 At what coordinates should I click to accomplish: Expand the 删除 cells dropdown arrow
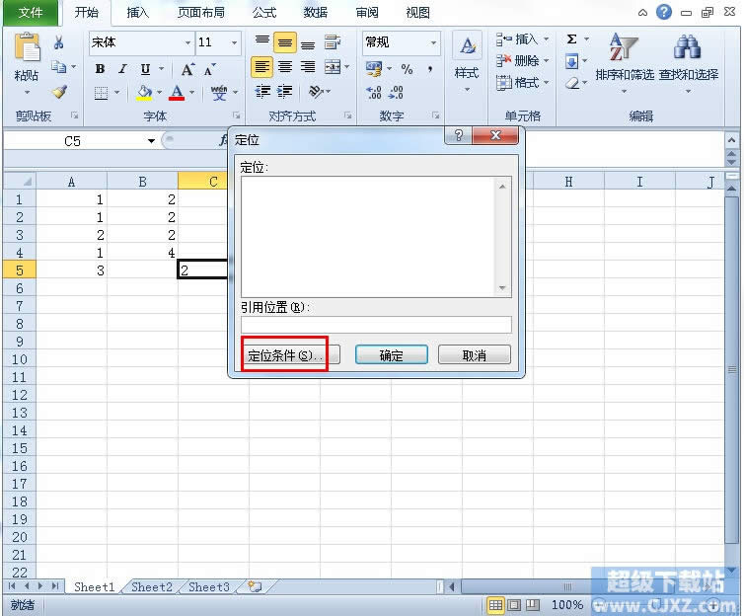[546, 61]
